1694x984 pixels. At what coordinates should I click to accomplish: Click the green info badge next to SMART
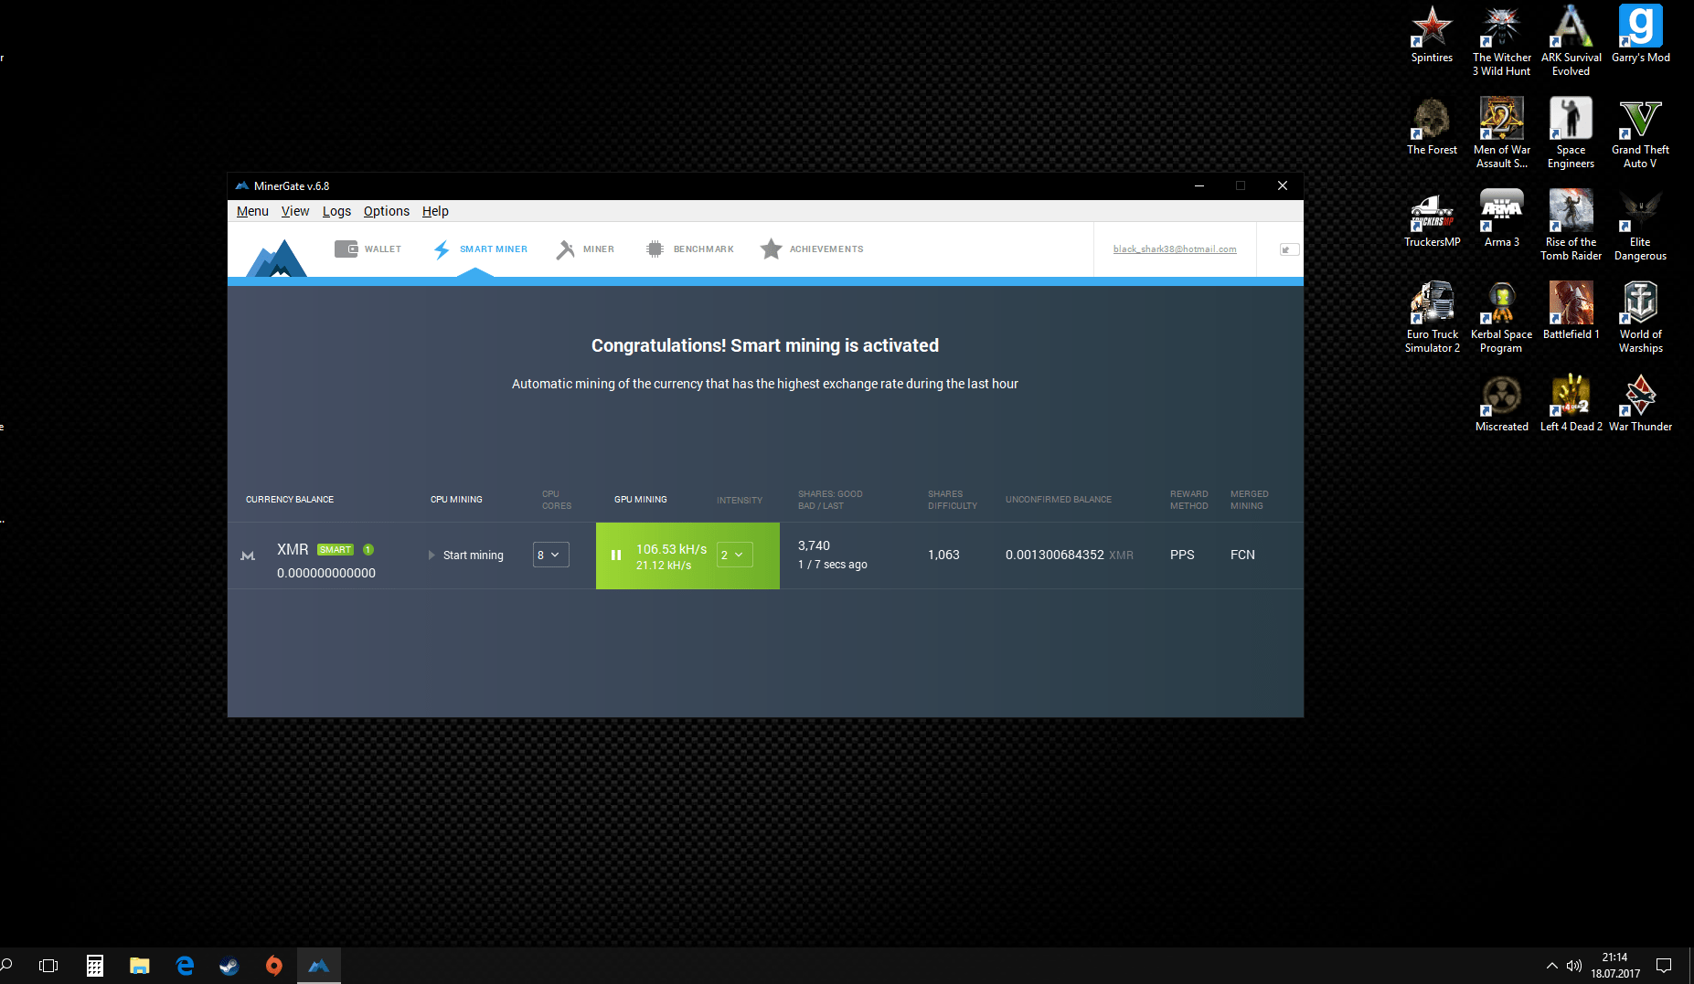(368, 549)
